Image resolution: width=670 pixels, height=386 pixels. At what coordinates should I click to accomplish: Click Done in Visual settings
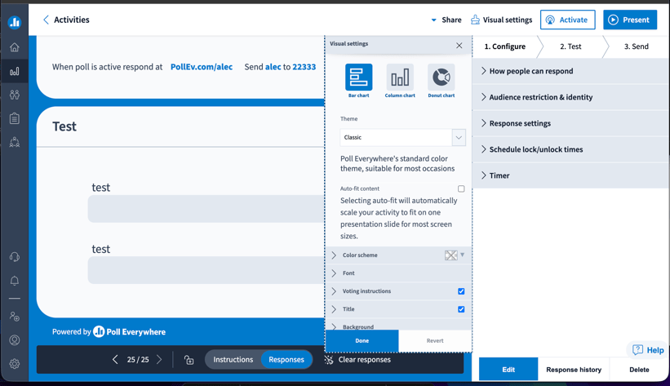362,340
